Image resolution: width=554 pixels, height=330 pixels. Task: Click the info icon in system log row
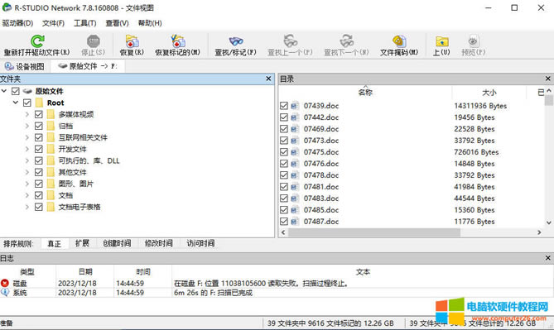(x=5, y=292)
